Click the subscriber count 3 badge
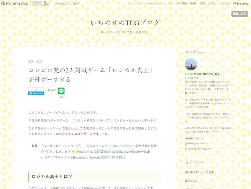 point(202,139)
